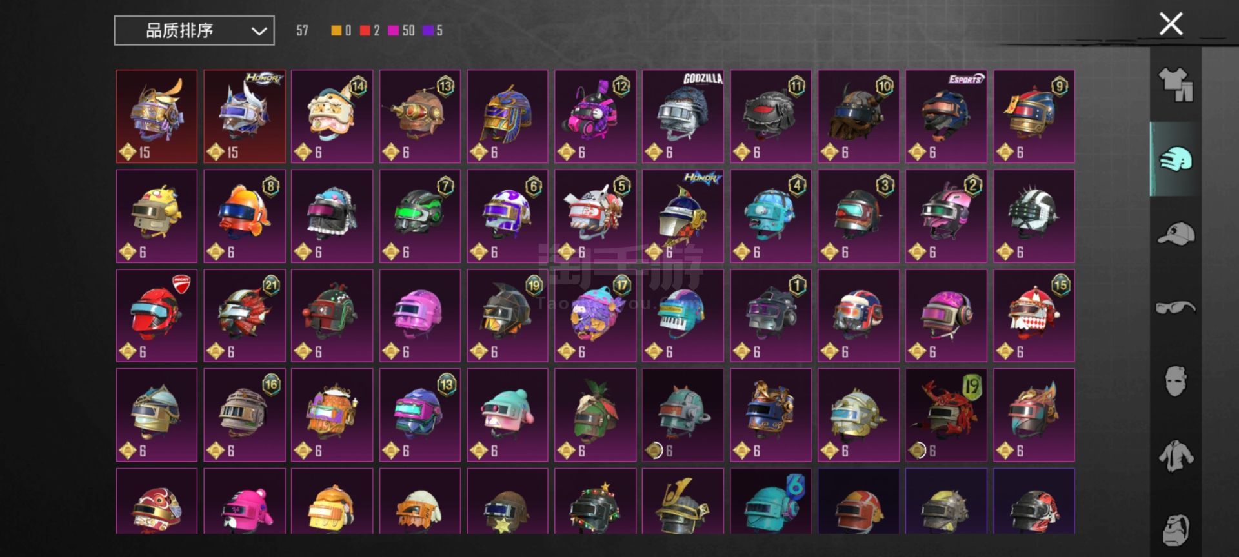Image resolution: width=1239 pixels, height=557 pixels.
Task: Expand the 品质排序 sorting dropdown
Action: point(194,30)
